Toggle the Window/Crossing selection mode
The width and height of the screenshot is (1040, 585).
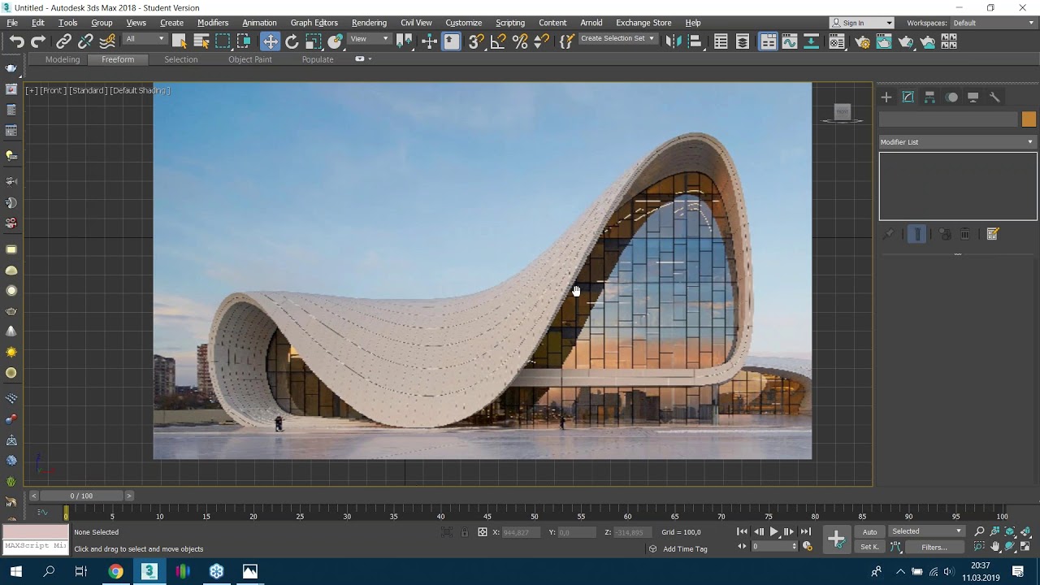coord(244,41)
